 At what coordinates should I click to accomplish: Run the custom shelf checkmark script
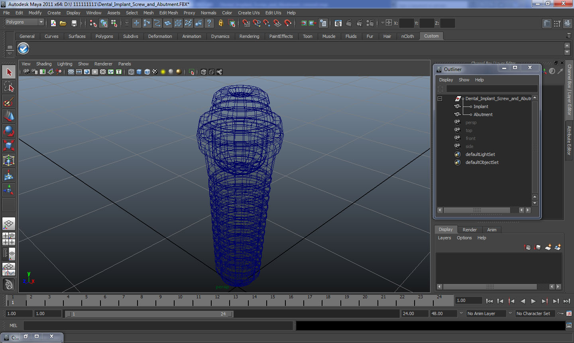coord(24,49)
